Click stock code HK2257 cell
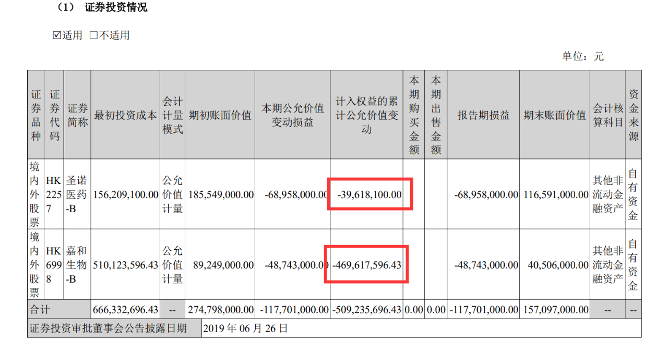 (54, 194)
